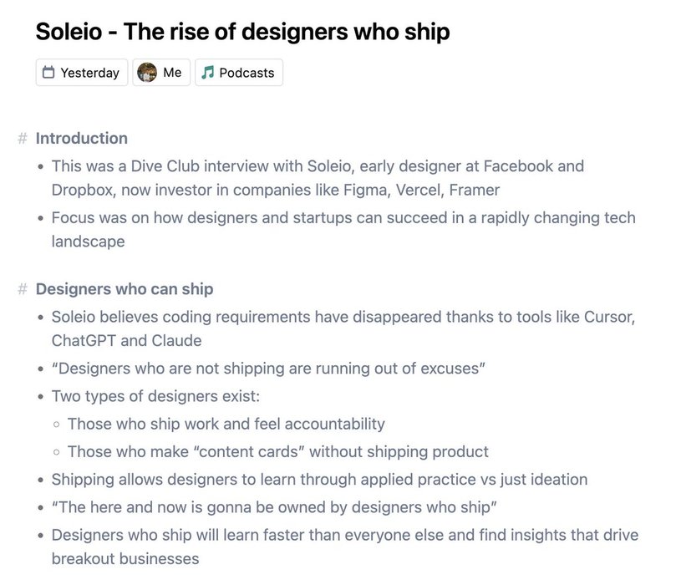Image resolution: width=676 pixels, height=585 pixels.
Task: Click the bullet about Dive Club interview
Action: point(318,178)
